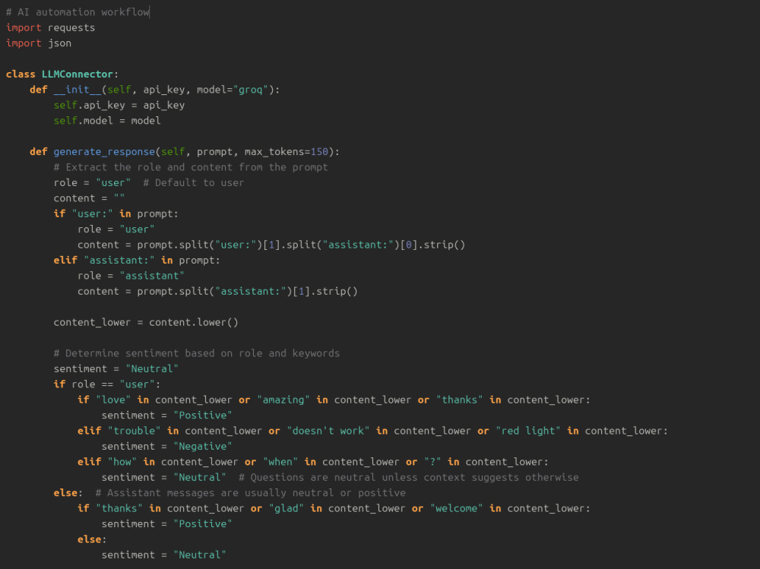
Task: Click the string "when" in the elif condition
Action: point(280,462)
